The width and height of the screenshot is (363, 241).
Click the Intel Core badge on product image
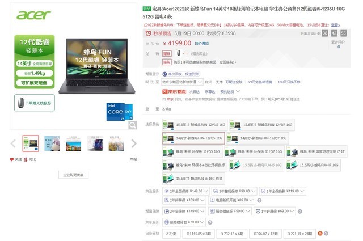[120, 112]
